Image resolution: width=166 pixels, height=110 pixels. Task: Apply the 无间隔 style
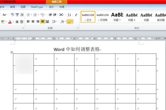(x=102, y=17)
